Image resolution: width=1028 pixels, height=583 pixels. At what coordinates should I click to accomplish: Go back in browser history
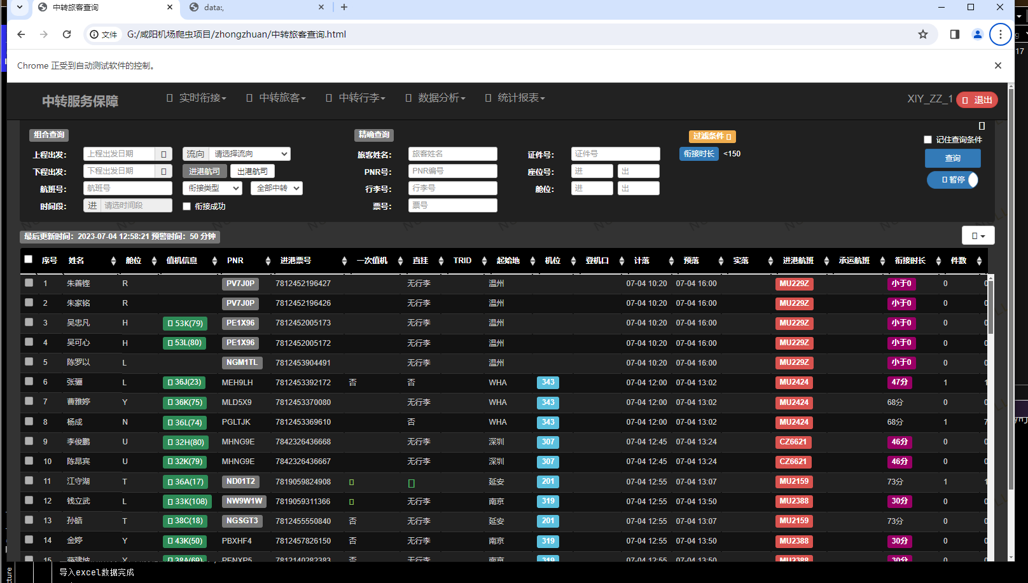coord(21,34)
